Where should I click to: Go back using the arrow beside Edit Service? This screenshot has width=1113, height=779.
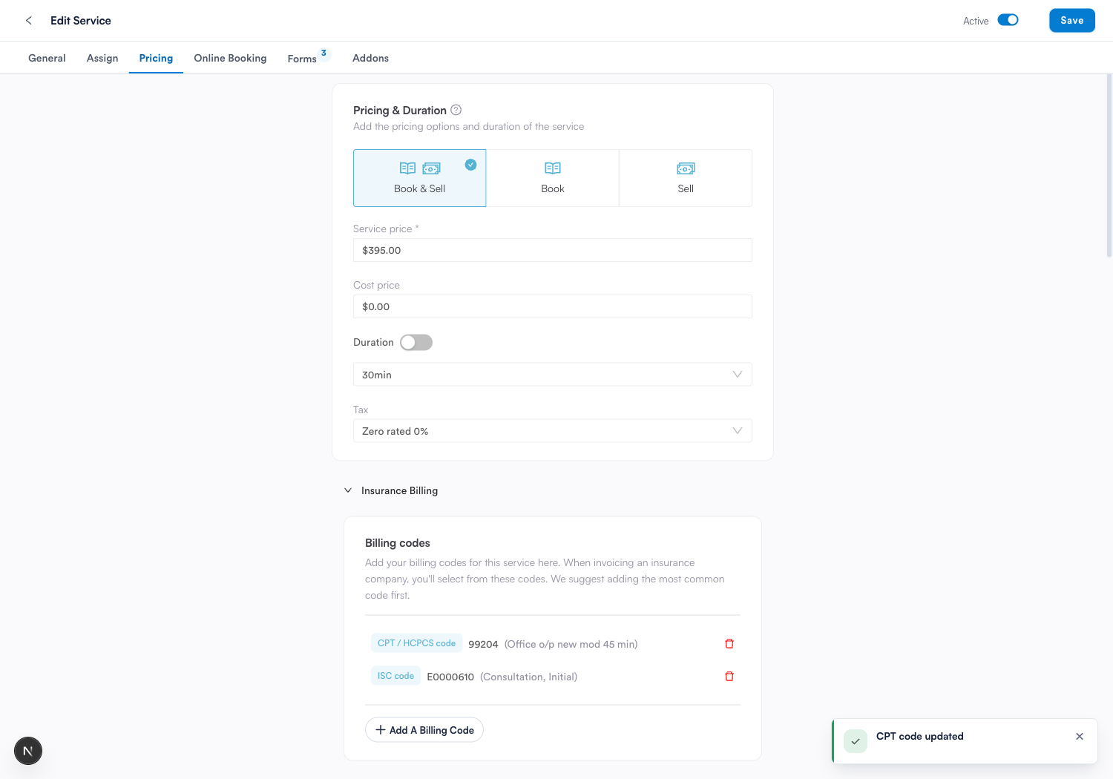tap(29, 21)
